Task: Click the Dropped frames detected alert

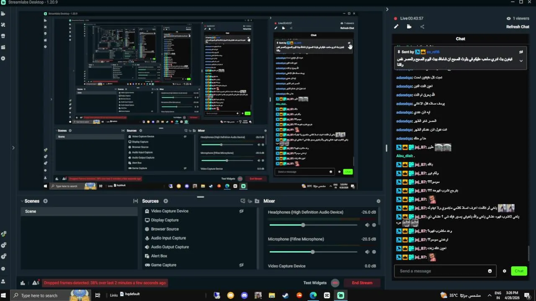Action: pyautogui.click(x=105, y=283)
